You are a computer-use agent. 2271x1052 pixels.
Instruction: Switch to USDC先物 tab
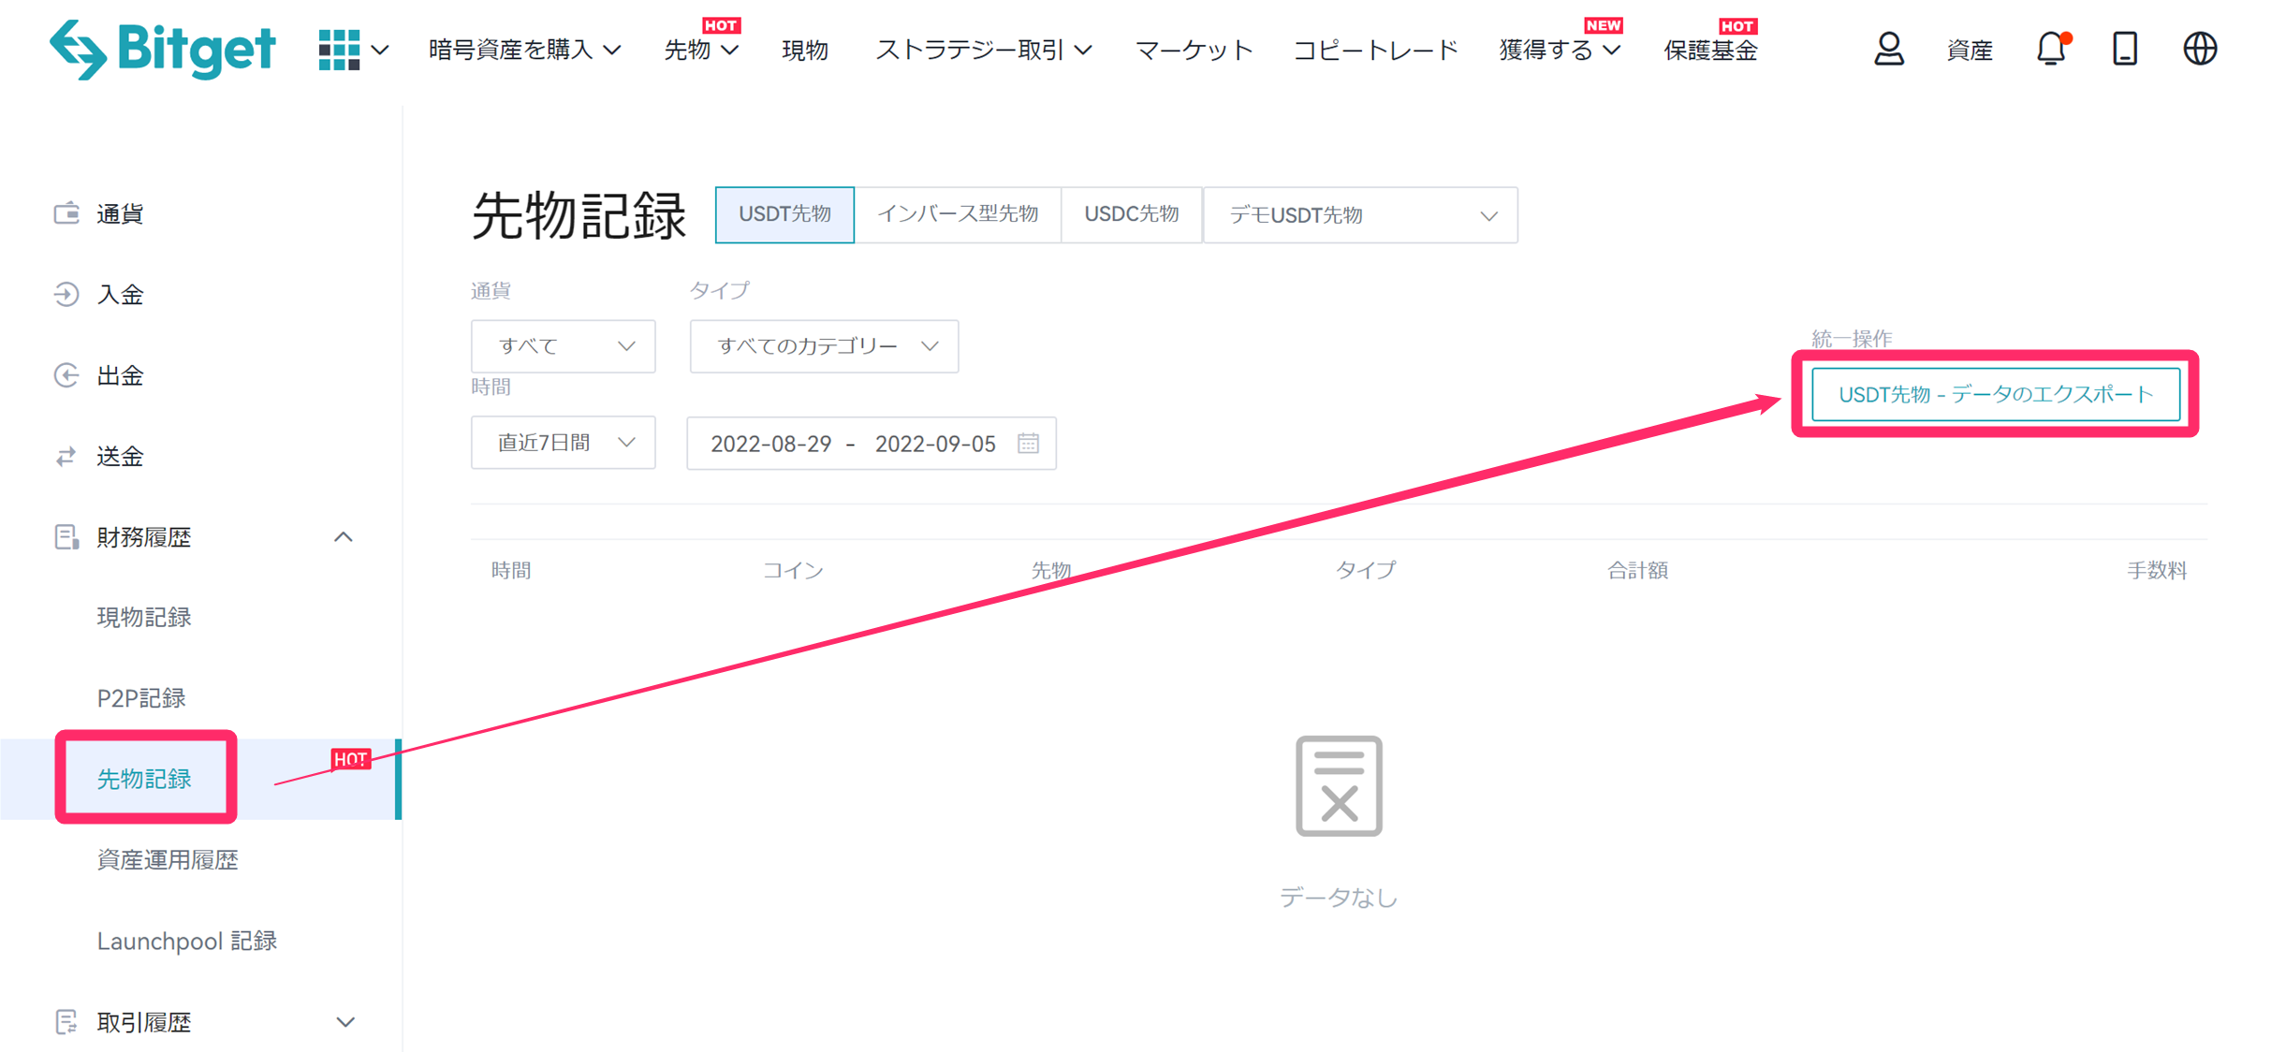pos(1131,214)
